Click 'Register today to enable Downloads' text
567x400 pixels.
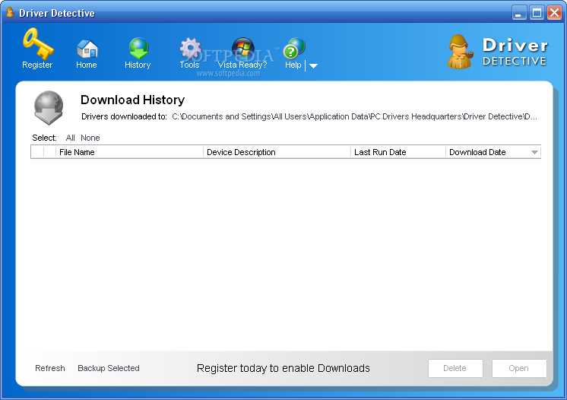283,368
